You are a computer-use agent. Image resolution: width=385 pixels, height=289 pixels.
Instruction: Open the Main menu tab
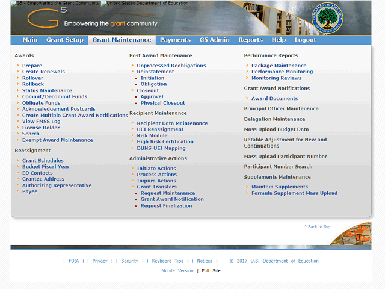click(30, 40)
